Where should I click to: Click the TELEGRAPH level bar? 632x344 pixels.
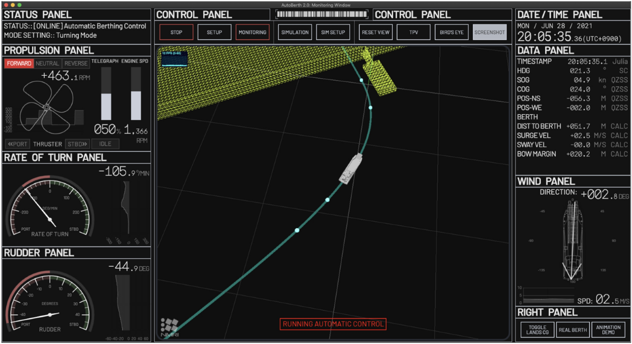(106, 94)
